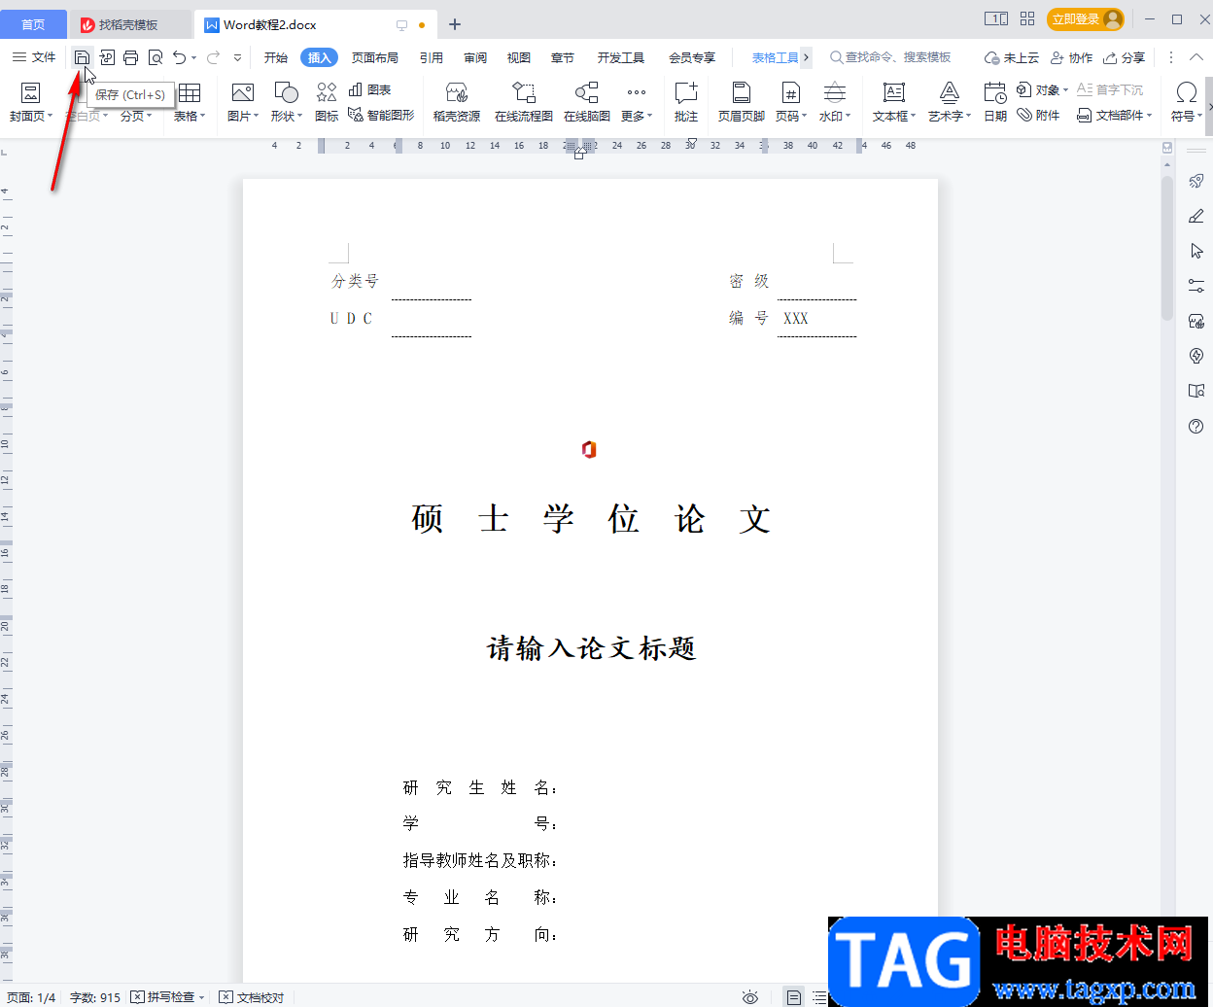The image size is (1213, 1007).
Task: Click the Shapes (形状) icon
Action: [286, 93]
